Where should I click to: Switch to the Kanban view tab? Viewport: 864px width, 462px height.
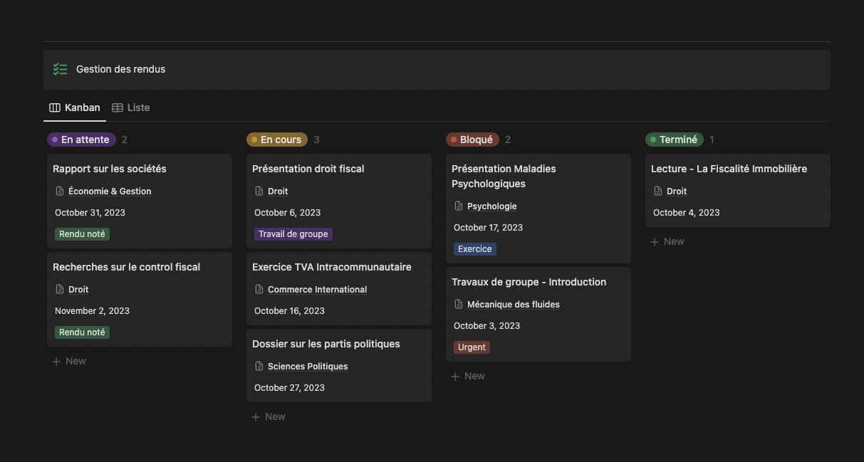[75, 107]
